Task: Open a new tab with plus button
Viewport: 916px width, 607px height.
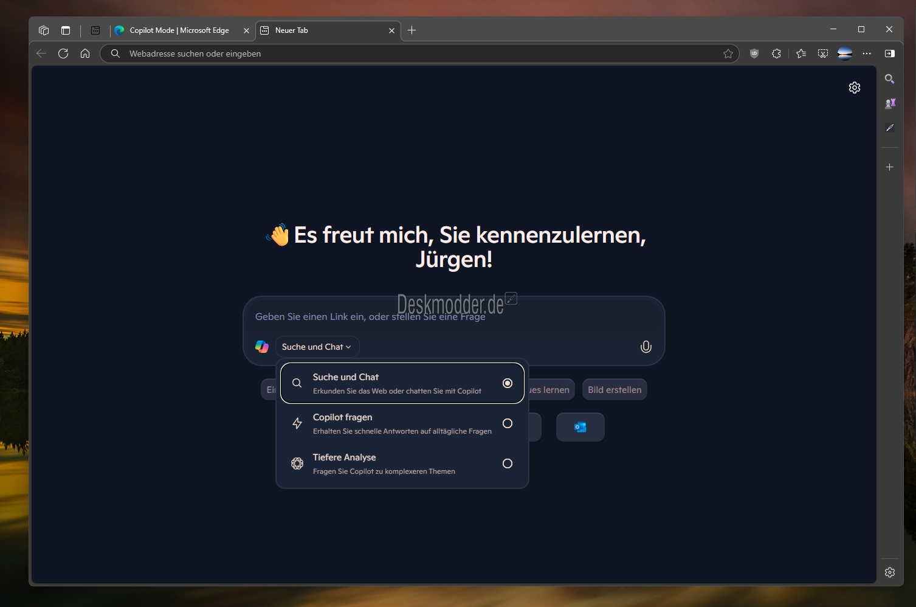Action: coord(412,30)
